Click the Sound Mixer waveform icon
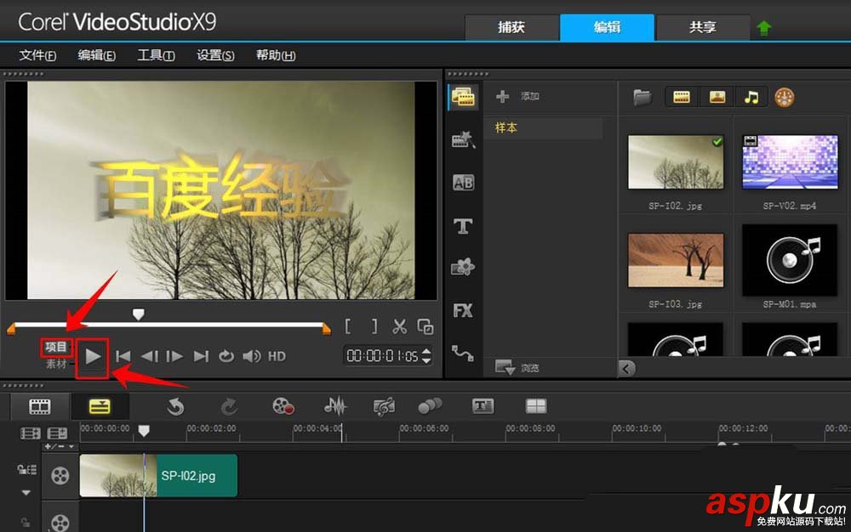Screen dimensions: 851x532 tap(336, 407)
